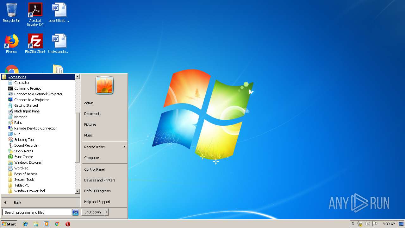
Task: Select the Acrobat Reader DC desktop icon
Action: pos(35,15)
